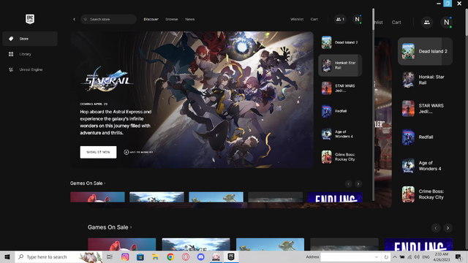Open the unmagnified Games On Sale heading link
This screenshot has height=263, width=468.
88,183
